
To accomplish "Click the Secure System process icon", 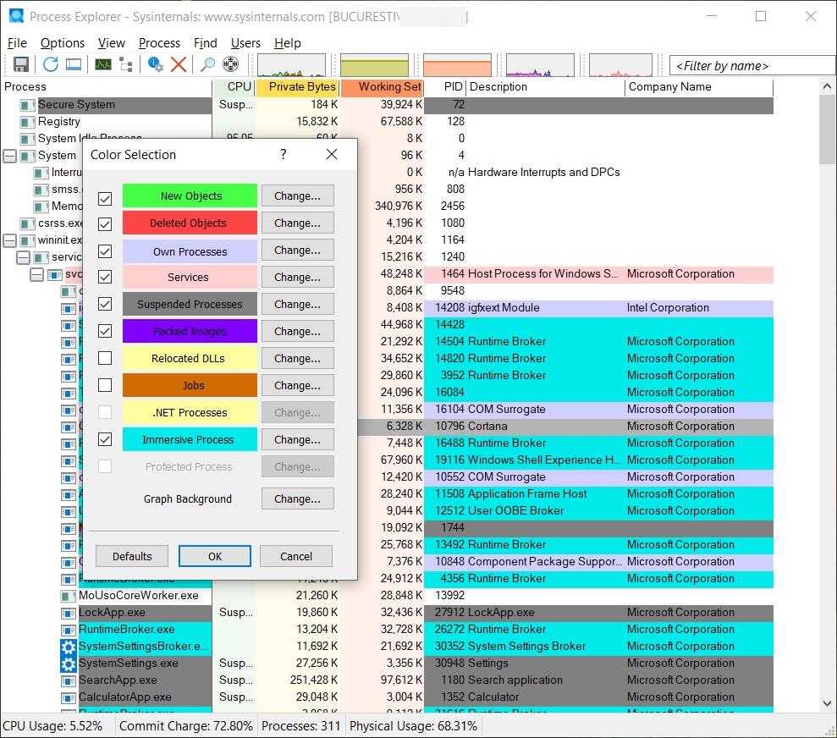I will pos(28,105).
